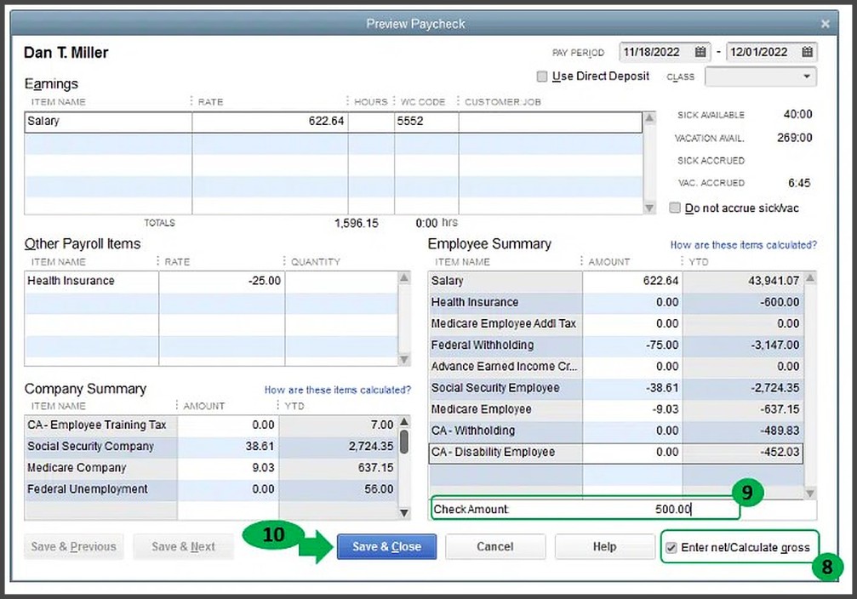Click Save & Next button
857x599 pixels.
click(x=183, y=546)
